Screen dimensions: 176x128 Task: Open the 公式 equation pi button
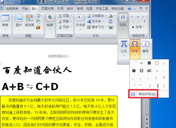[124, 48]
